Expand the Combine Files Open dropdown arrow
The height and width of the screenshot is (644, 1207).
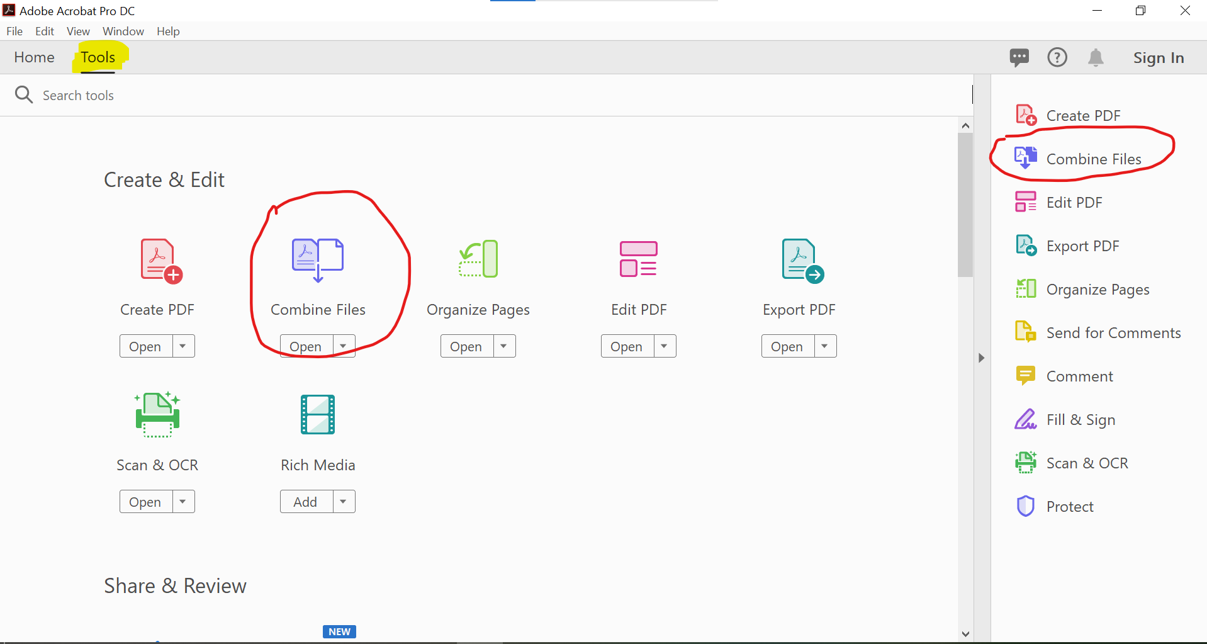pyautogui.click(x=344, y=346)
